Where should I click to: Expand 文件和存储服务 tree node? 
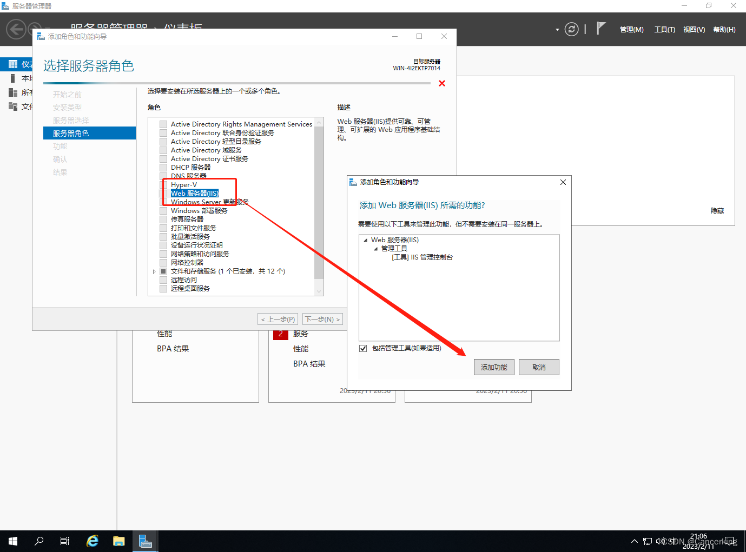[154, 271]
